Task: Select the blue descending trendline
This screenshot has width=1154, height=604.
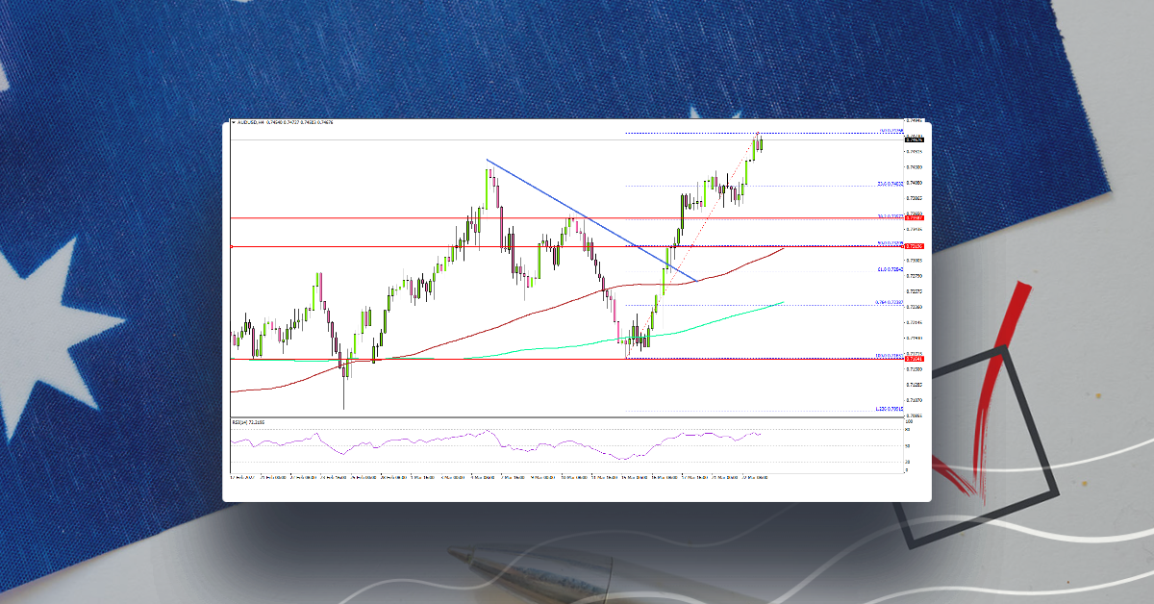Action: (x=590, y=219)
